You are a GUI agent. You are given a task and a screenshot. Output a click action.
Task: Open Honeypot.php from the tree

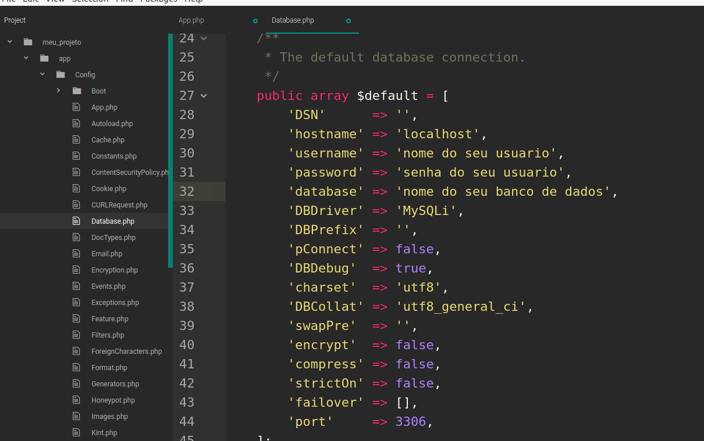point(113,400)
